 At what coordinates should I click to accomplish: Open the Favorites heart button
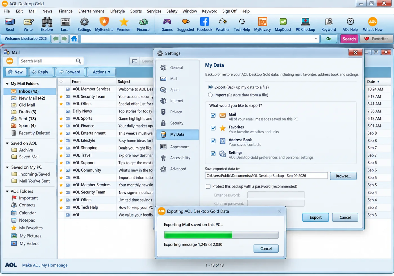click(377, 39)
